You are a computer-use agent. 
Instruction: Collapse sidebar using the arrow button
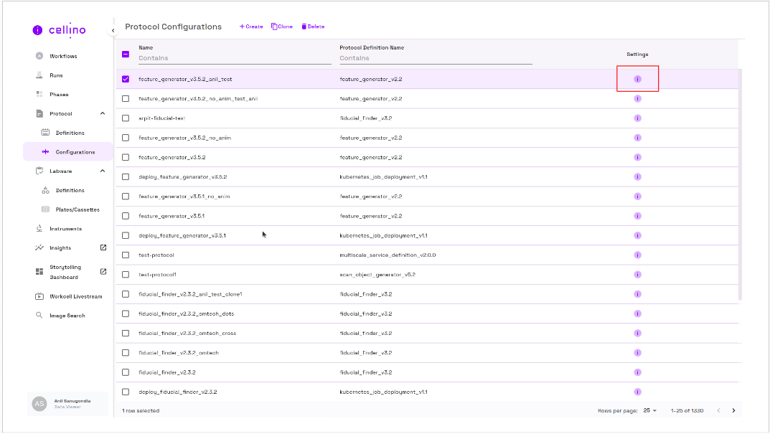click(x=113, y=31)
